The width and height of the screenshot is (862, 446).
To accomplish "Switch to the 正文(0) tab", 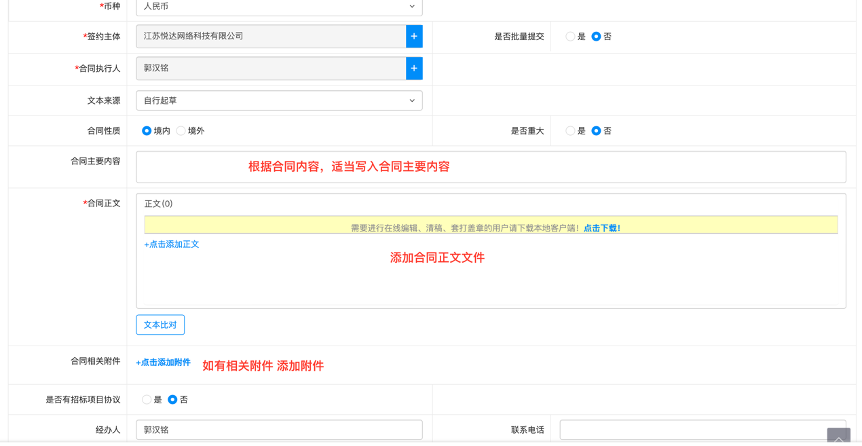I will [x=157, y=203].
